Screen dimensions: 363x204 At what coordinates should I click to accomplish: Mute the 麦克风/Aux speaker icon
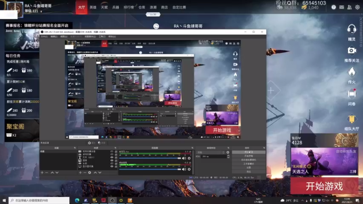point(184,158)
